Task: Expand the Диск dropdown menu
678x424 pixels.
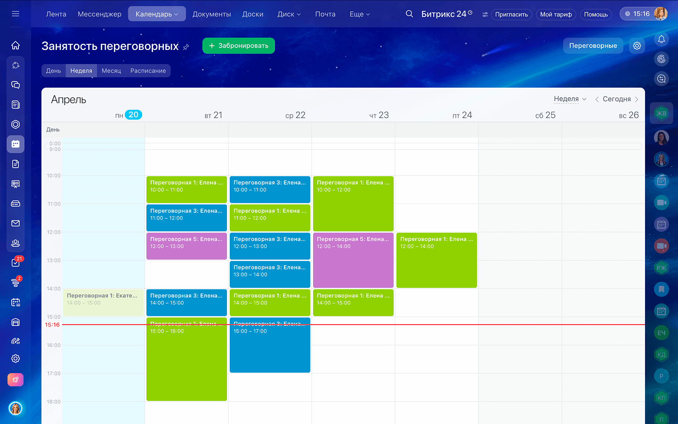Action: point(289,14)
